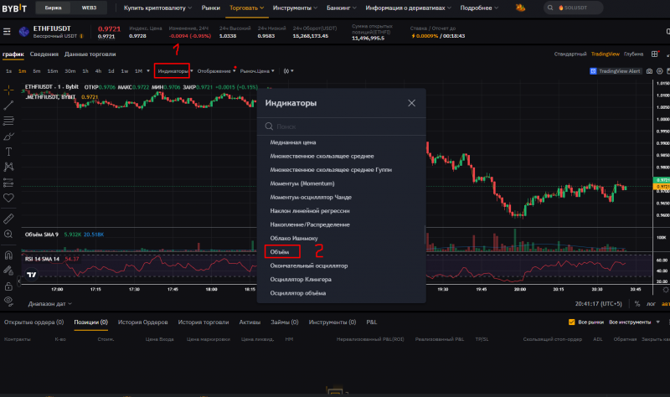Select the 5m timeframe
The width and height of the screenshot is (670, 397).
tap(37, 71)
